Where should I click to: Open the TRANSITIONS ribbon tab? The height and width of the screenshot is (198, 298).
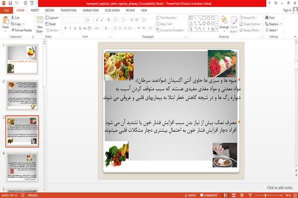pos(69,10)
